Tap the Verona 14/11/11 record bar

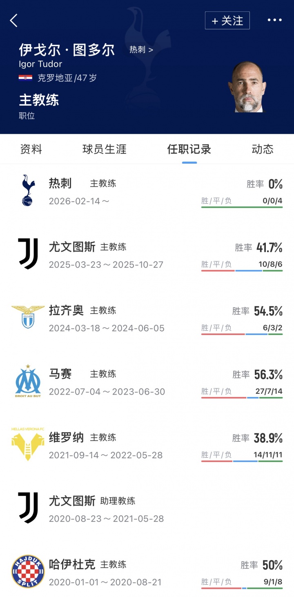coord(242,461)
